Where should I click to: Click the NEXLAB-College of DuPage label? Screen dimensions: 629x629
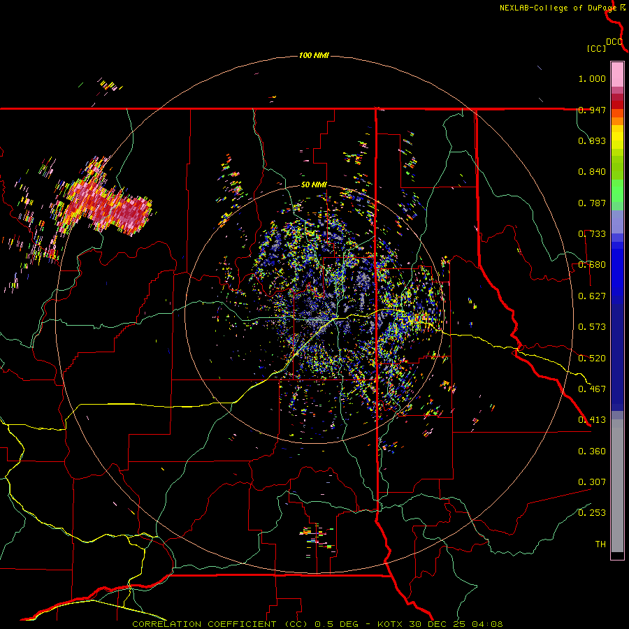(558, 8)
